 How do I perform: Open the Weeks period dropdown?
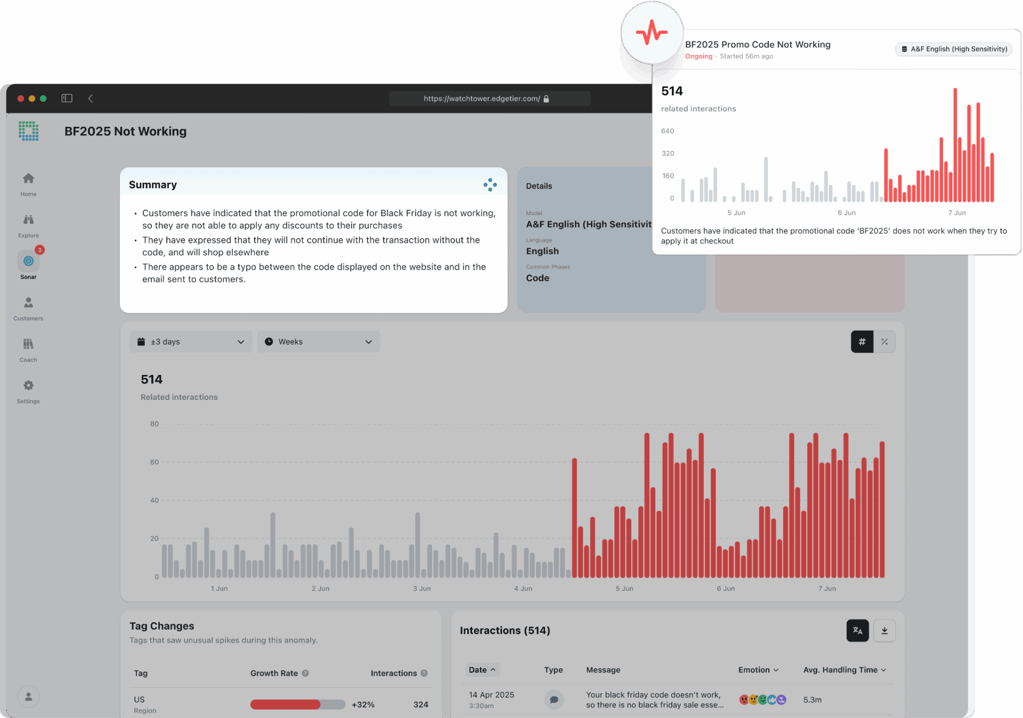pyautogui.click(x=319, y=342)
